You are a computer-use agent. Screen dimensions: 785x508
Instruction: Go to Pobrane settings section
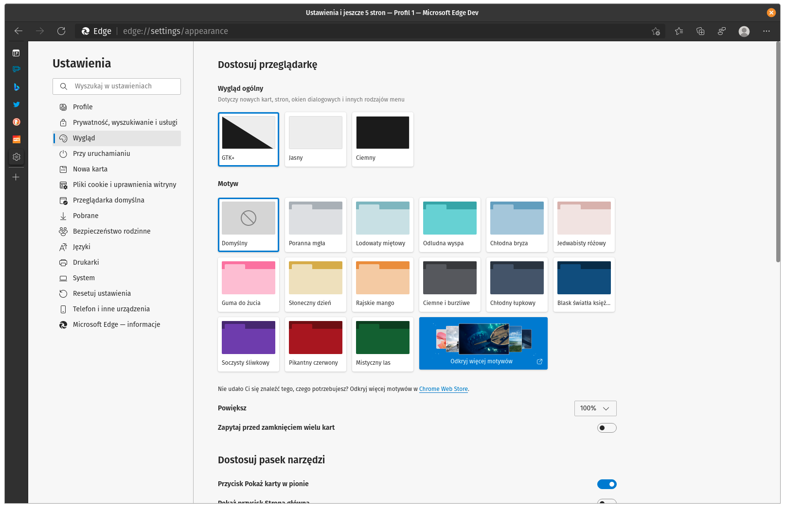pyautogui.click(x=86, y=216)
